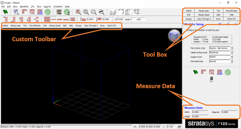Click the floppy disk save icon
Screen dimensions: 241x129
click(x=59, y=12)
